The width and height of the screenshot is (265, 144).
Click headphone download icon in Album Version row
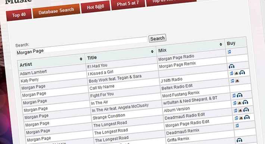(x=245, y=102)
